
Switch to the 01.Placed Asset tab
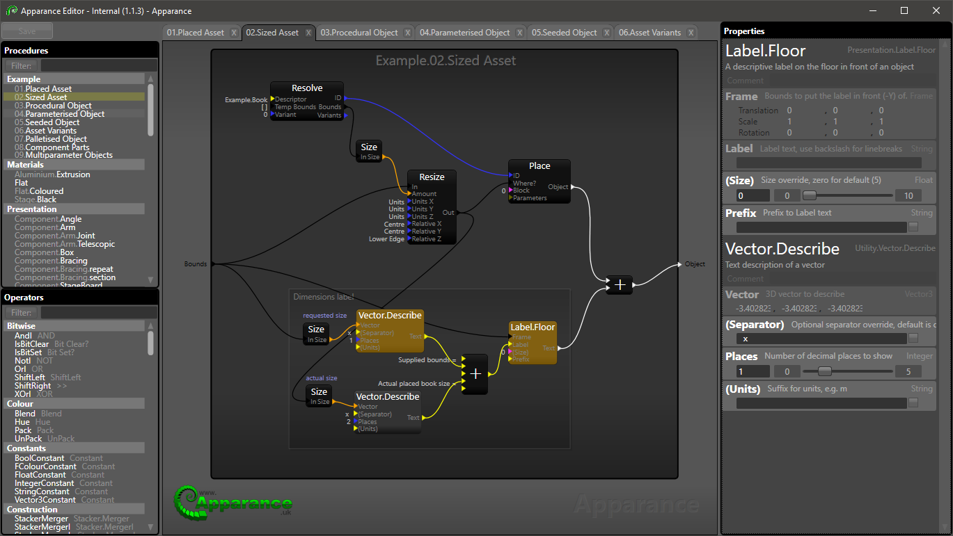pos(196,33)
